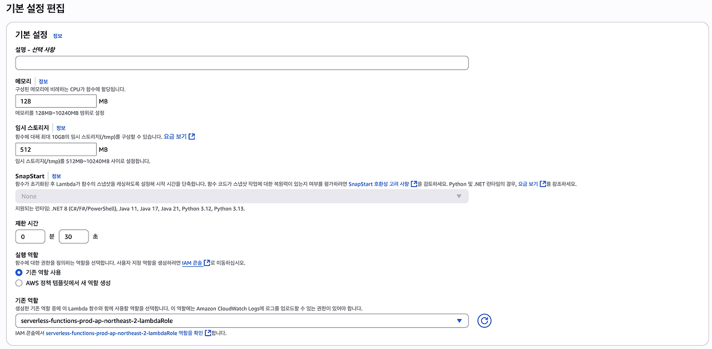Click the 기존 역할 section label
The height and width of the screenshot is (349, 712).
click(27, 300)
